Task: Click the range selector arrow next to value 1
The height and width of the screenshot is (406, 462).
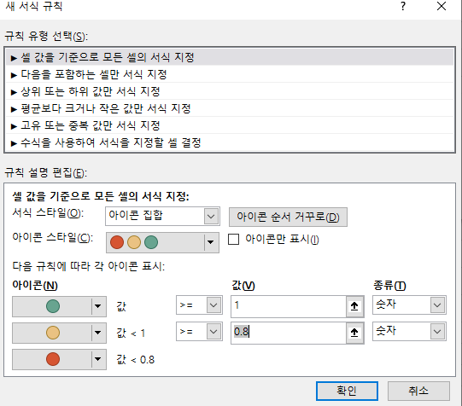Action: 354,306
